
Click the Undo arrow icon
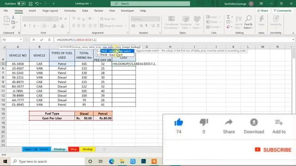(x=37, y=4)
